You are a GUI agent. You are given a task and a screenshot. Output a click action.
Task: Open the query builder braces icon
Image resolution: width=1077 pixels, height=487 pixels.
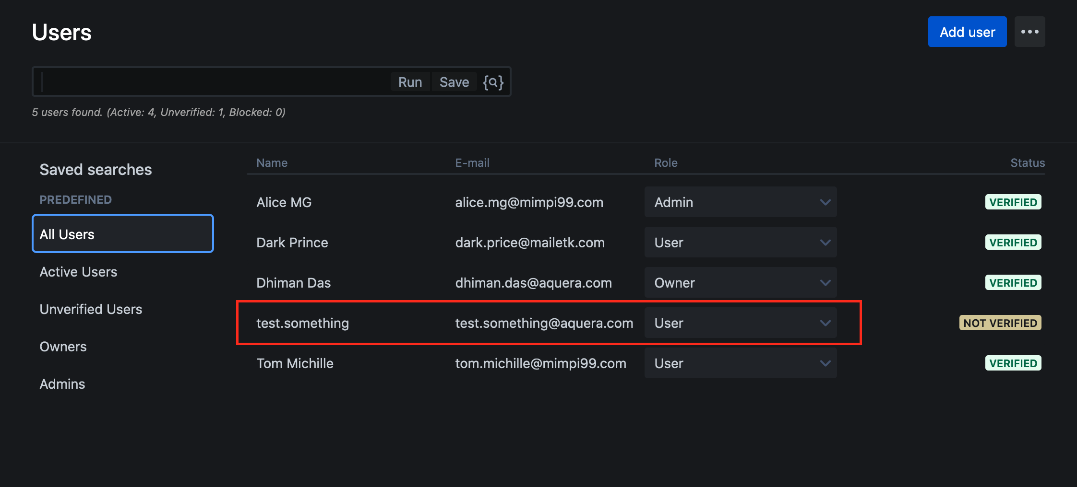coord(493,82)
